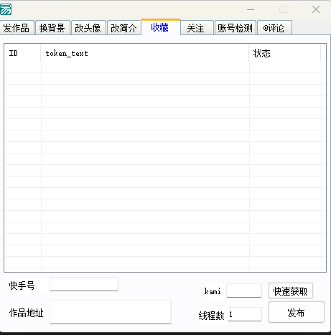Minimize the application window

tap(251, 9)
